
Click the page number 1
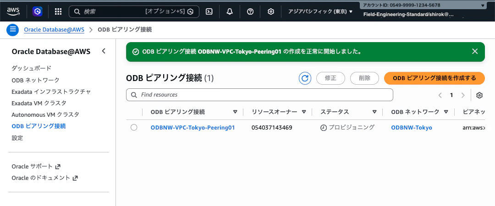[451, 95]
